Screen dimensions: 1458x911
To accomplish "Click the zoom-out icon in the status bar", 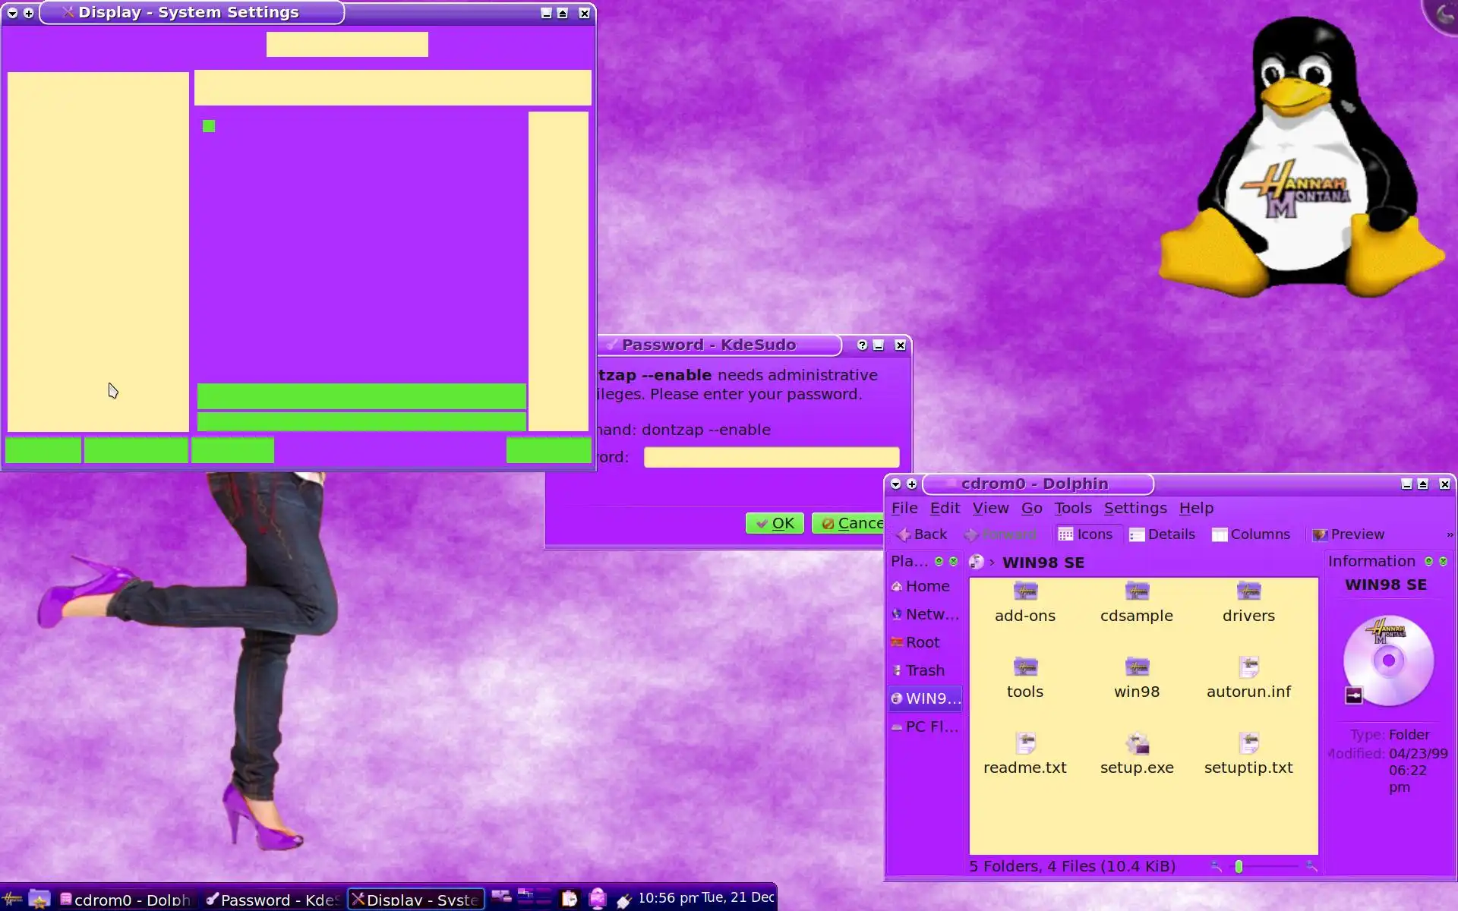I will click(1216, 866).
